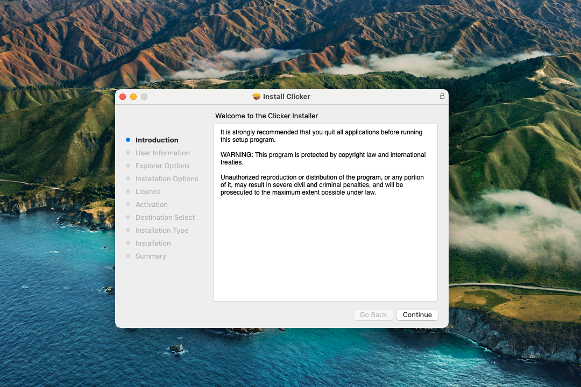581x387 pixels.
Task: Select the User Information step
Action: [x=162, y=153]
